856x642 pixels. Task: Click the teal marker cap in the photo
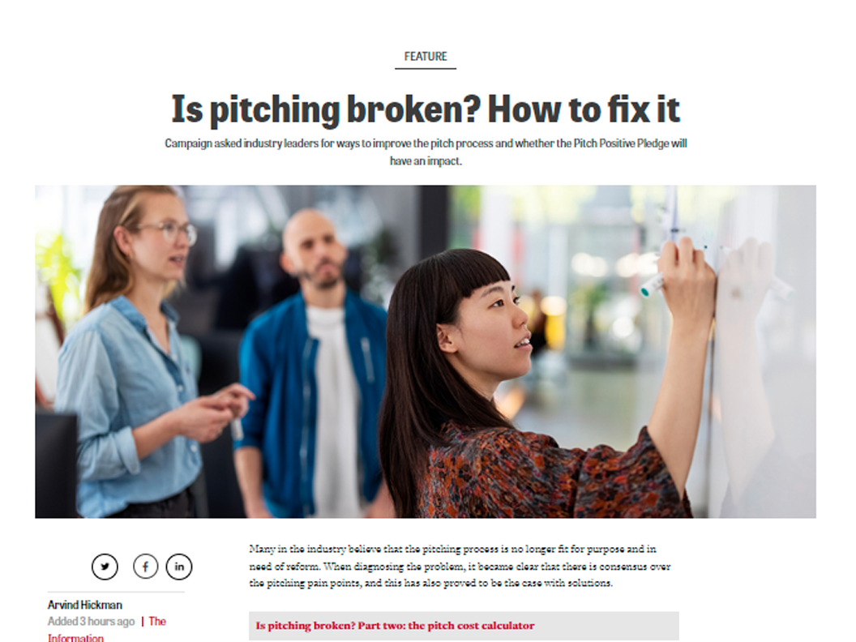[646, 292]
